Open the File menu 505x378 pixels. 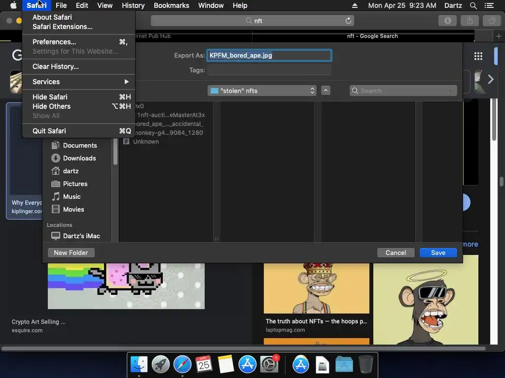tap(61, 5)
